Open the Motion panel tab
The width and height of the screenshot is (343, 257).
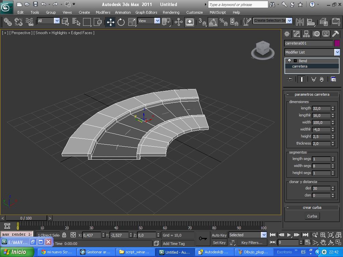coord(316,34)
